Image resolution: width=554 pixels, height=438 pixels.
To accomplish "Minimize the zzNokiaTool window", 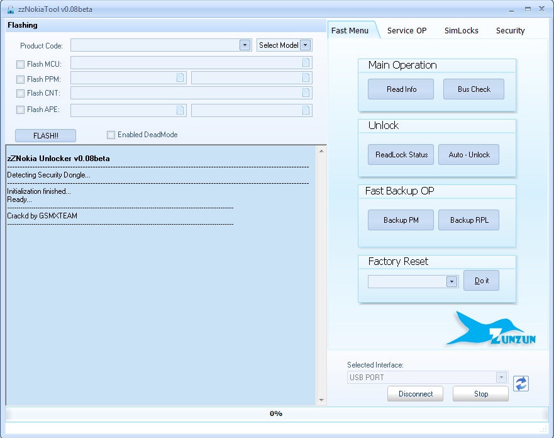I will point(511,9).
